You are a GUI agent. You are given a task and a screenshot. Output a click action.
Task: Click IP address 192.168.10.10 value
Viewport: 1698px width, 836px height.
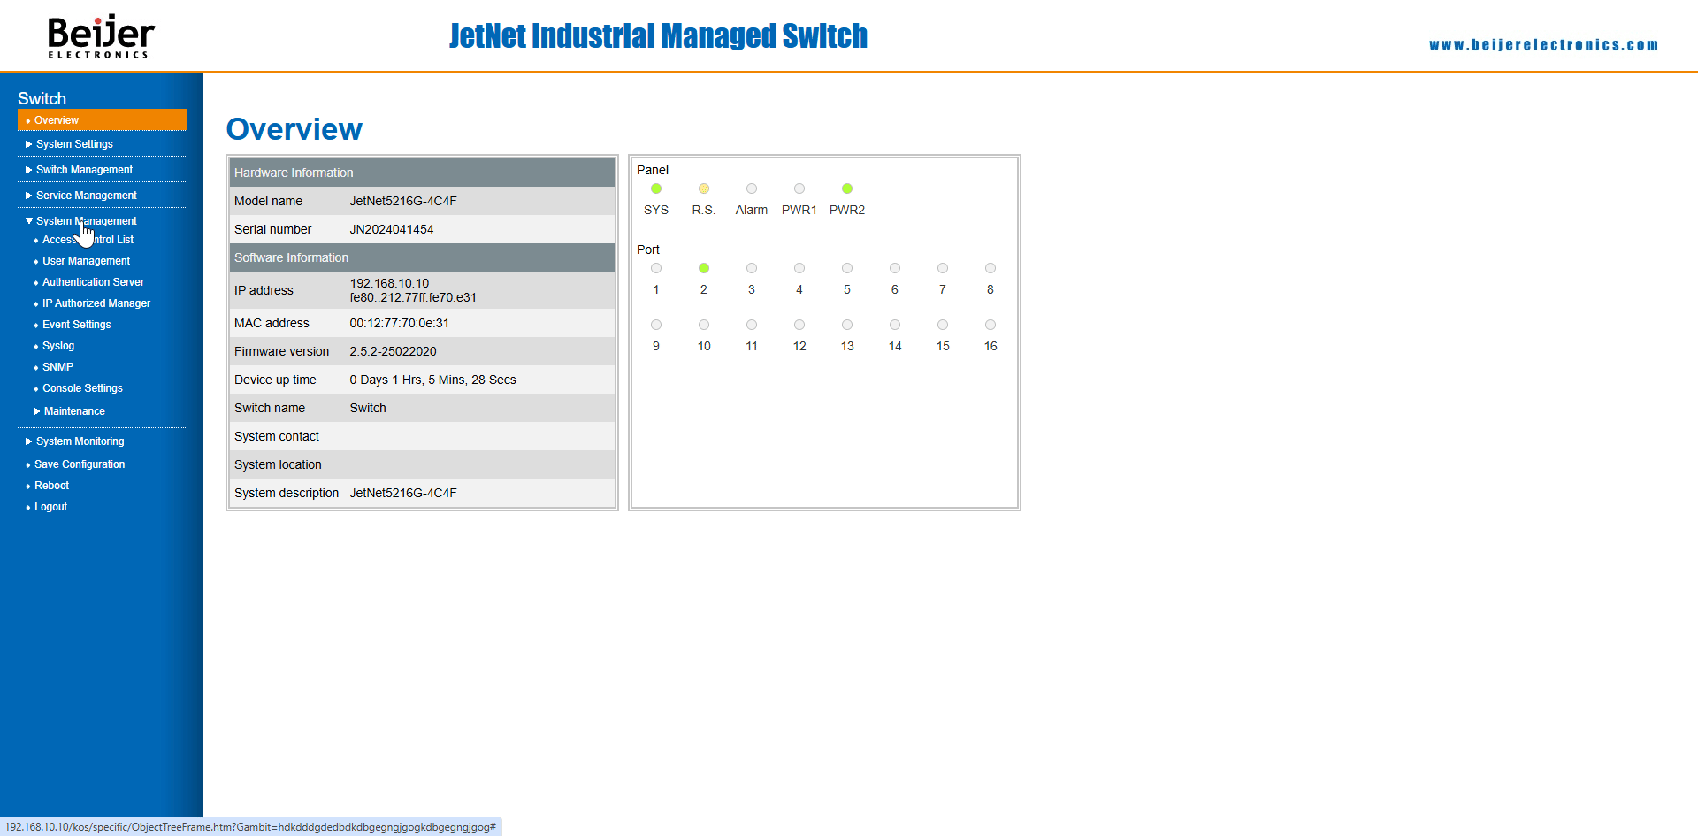pyautogui.click(x=389, y=283)
